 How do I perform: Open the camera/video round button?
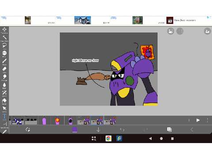coord(170,31)
